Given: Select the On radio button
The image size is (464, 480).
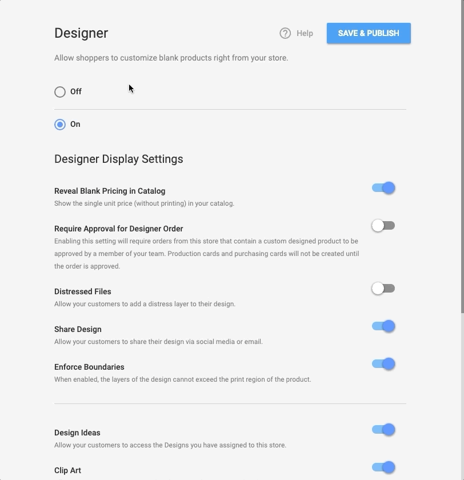Looking at the screenshot, I should coord(60,124).
